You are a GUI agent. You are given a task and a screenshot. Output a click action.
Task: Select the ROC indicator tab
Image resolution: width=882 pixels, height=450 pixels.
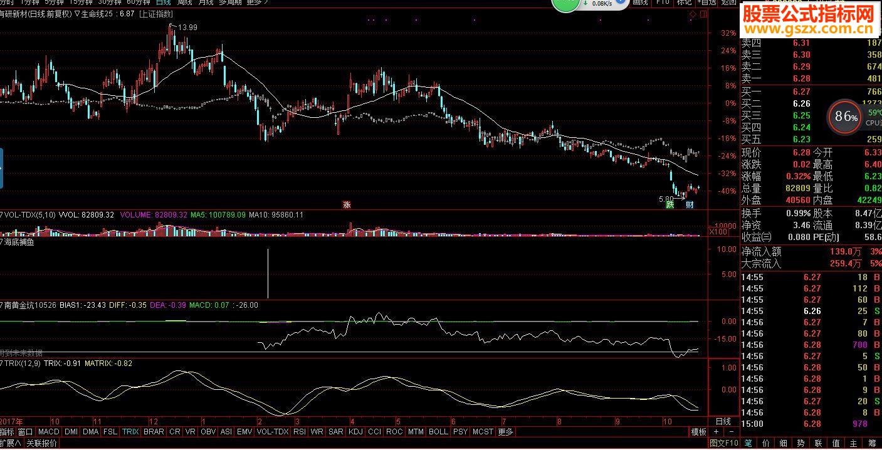click(394, 432)
